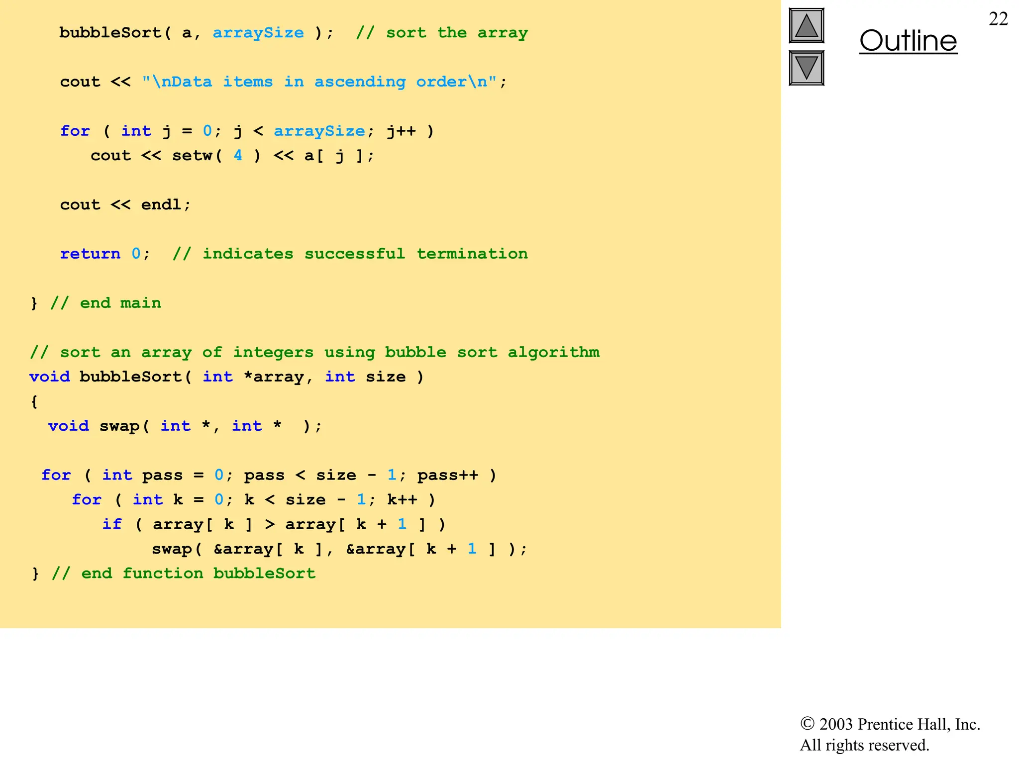The image size is (1019, 764).
Task: Click the bubbleSort( a, arraySize ) call line
Action: [x=197, y=33]
